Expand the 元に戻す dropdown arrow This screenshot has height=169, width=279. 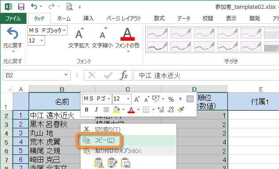13,52
